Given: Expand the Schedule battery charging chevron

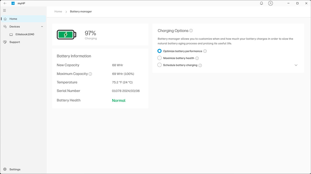Looking at the screenshot, I should pos(296,65).
